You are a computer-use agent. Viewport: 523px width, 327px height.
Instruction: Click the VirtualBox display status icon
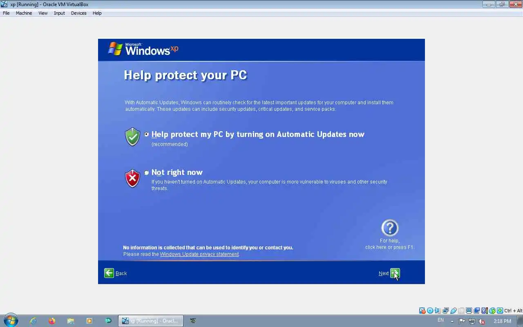click(x=469, y=311)
